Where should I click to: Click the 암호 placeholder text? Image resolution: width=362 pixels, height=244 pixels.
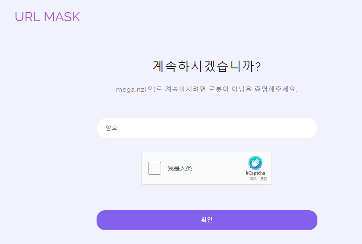pyautogui.click(x=112, y=128)
